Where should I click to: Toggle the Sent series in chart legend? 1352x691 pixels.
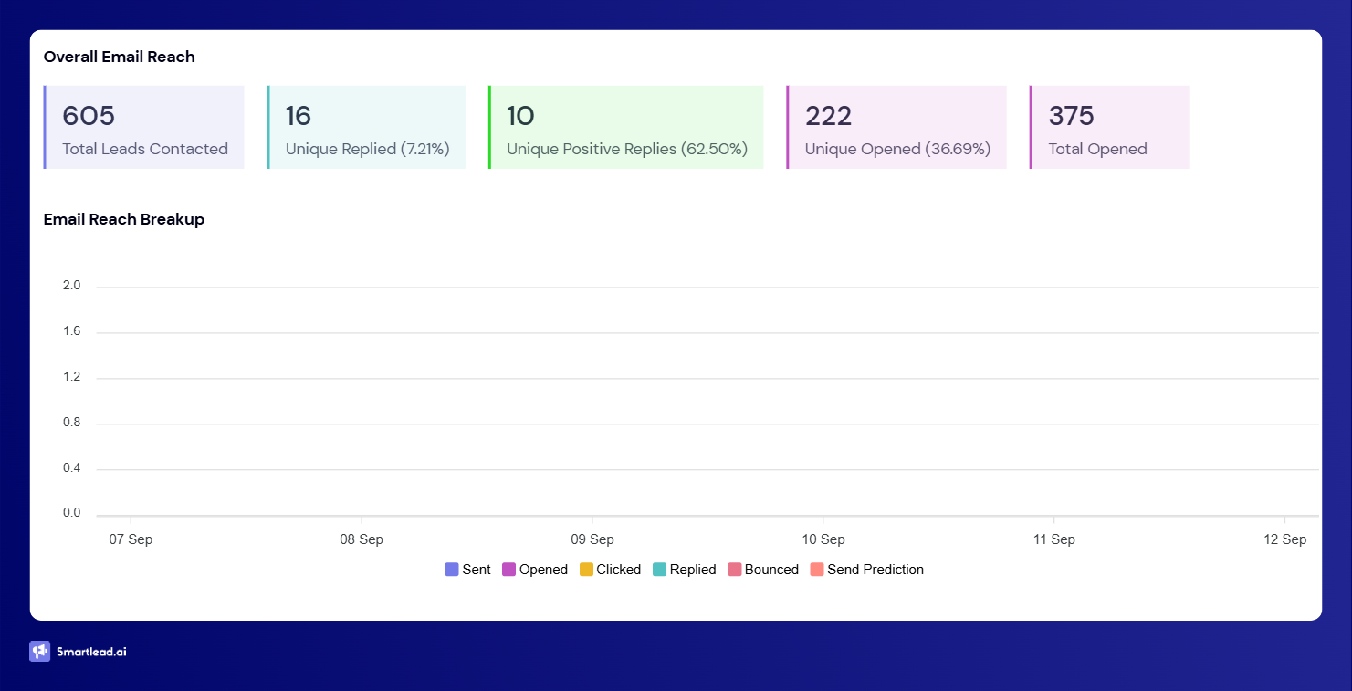pyautogui.click(x=467, y=570)
